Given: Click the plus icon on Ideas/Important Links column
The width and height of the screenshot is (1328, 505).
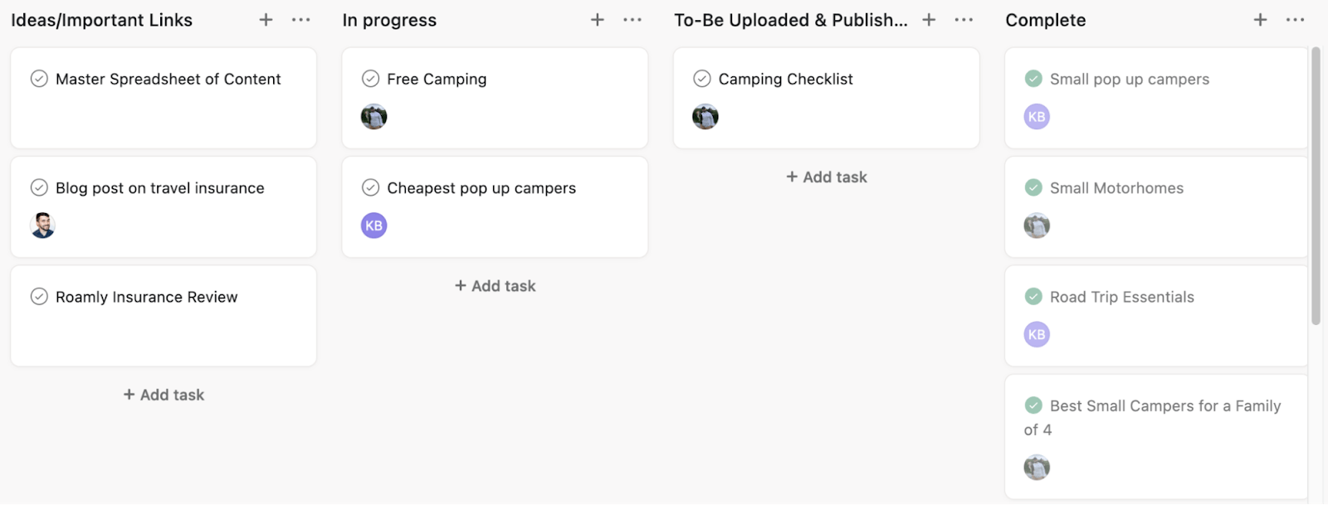Looking at the screenshot, I should click(266, 19).
